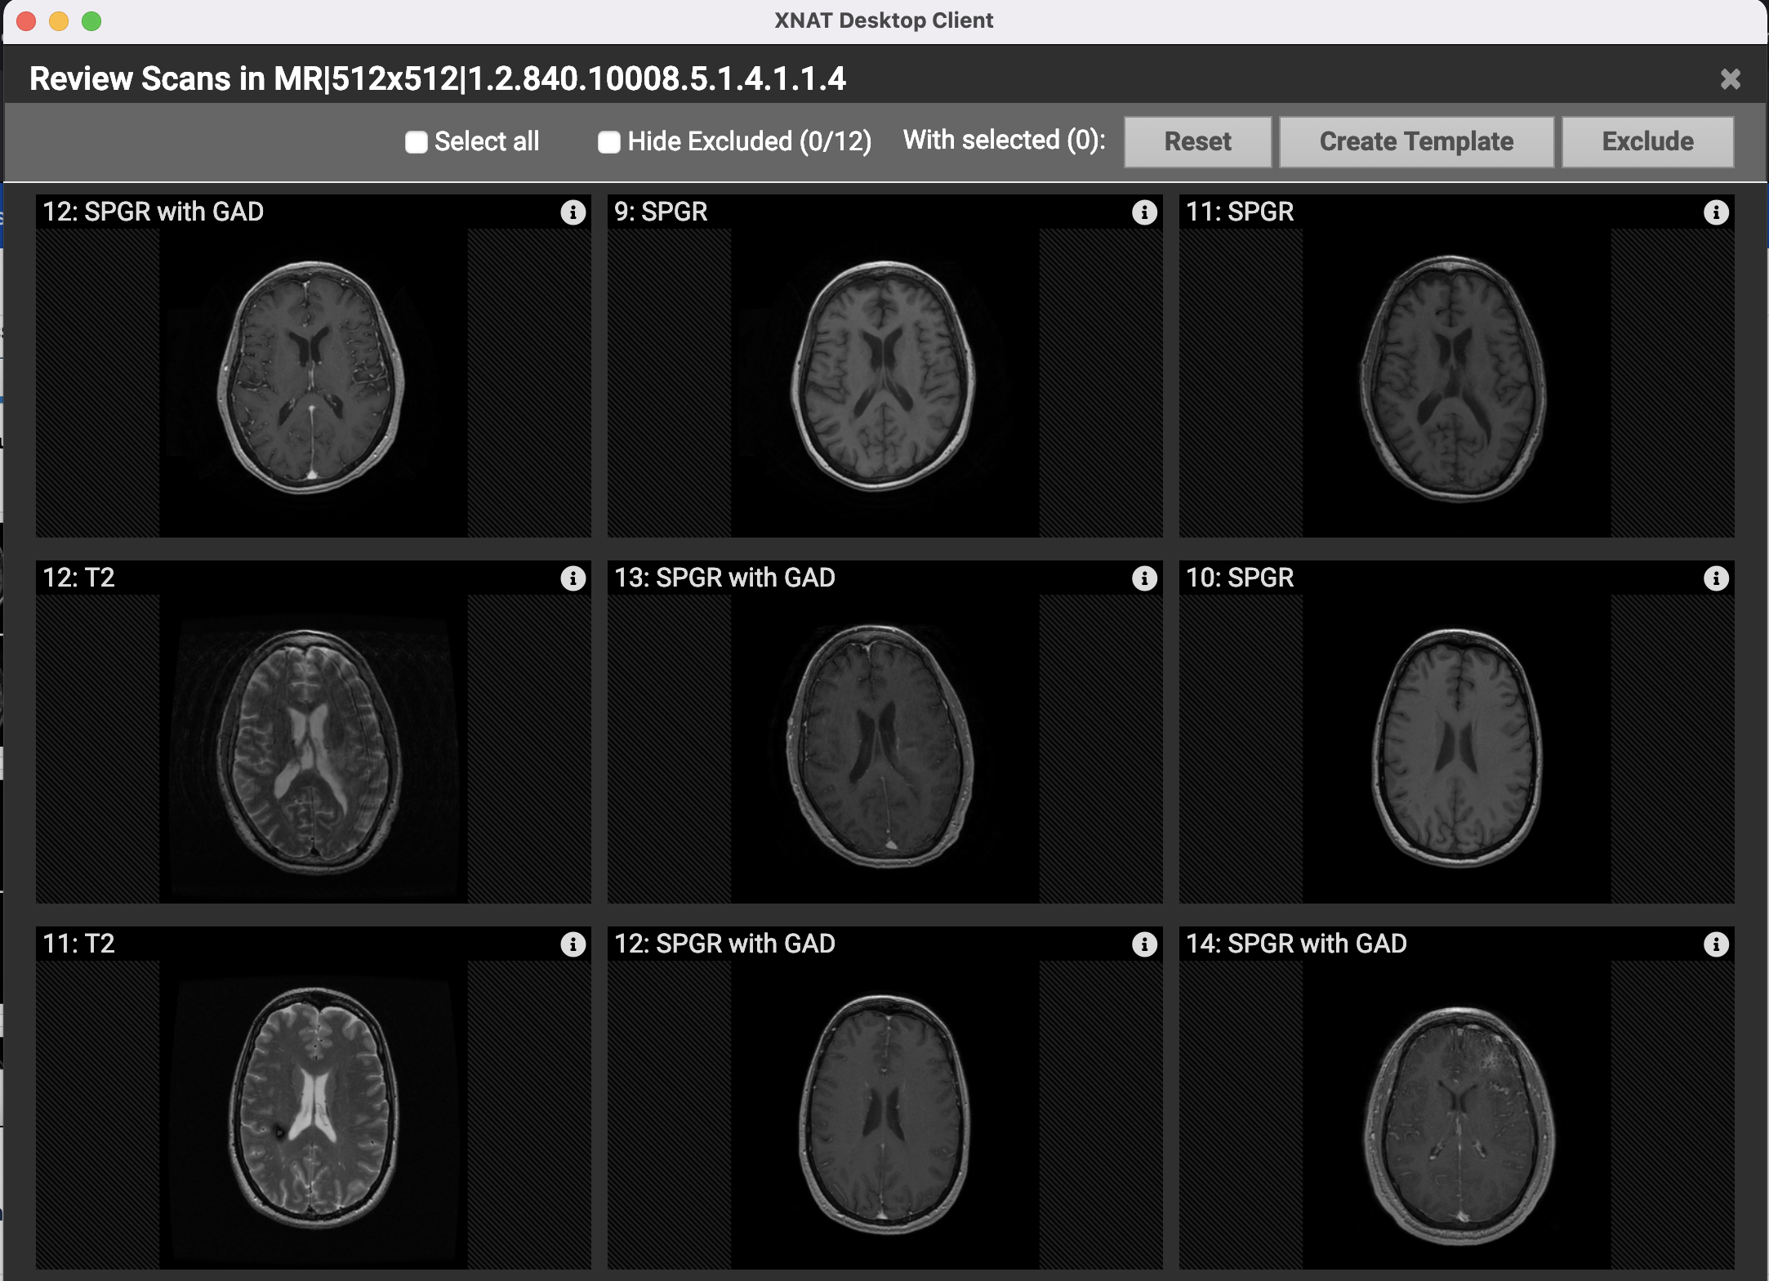Open info for 9: SPGR scan
The image size is (1769, 1281).
[x=1144, y=212]
